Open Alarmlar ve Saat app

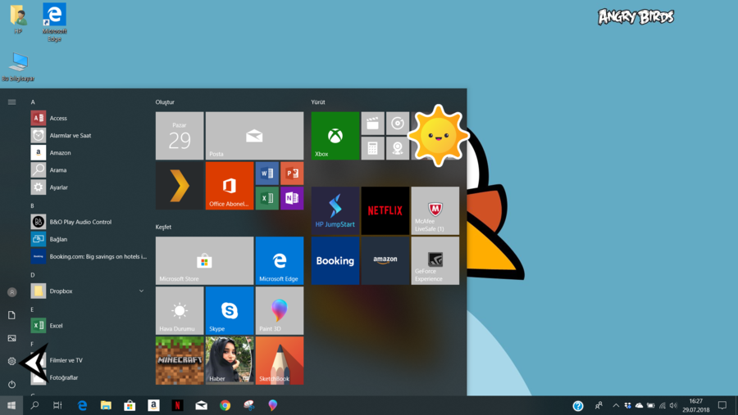89,135
